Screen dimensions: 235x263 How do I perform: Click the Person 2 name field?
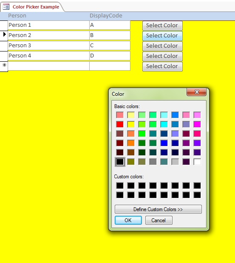click(48, 35)
